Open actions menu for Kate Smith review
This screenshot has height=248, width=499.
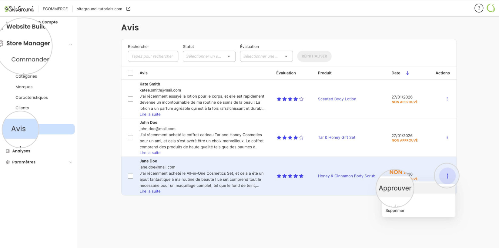click(x=447, y=99)
